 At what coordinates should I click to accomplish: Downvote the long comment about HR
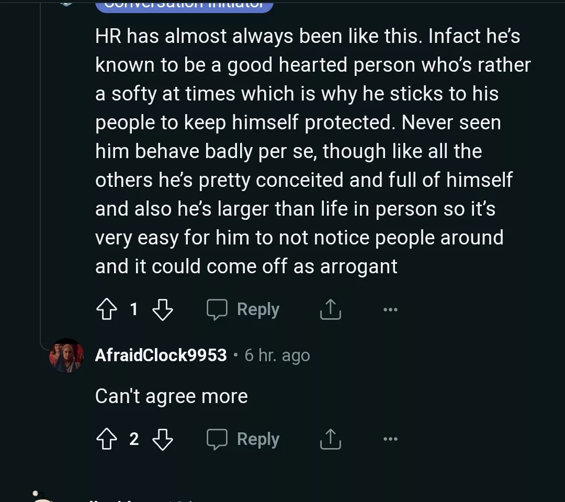point(162,309)
